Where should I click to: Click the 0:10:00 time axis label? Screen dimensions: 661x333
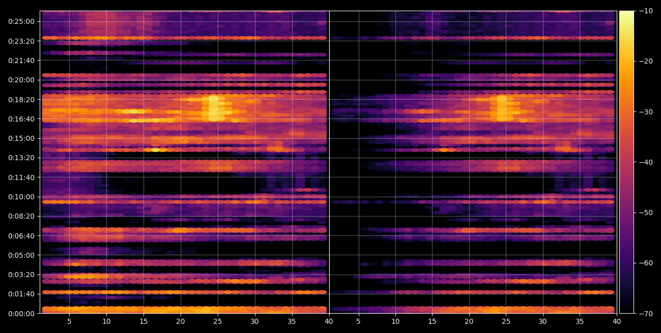(21, 197)
